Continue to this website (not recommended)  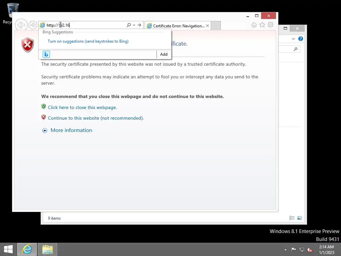(x=96, y=118)
